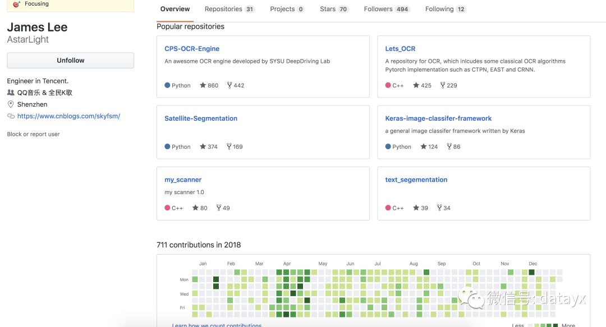Click the fork icon on CPS-OCR-Engine
Viewport: 606px width, 327px height.
click(x=229, y=85)
